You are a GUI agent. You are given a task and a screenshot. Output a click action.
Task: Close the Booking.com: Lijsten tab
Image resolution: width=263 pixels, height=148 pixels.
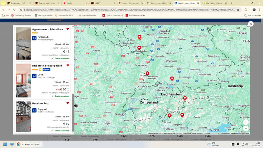[x=198, y=3]
